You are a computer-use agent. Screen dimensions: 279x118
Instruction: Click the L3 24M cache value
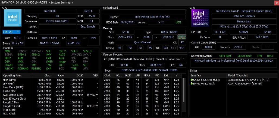pyautogui.click(x=93, y=41)
